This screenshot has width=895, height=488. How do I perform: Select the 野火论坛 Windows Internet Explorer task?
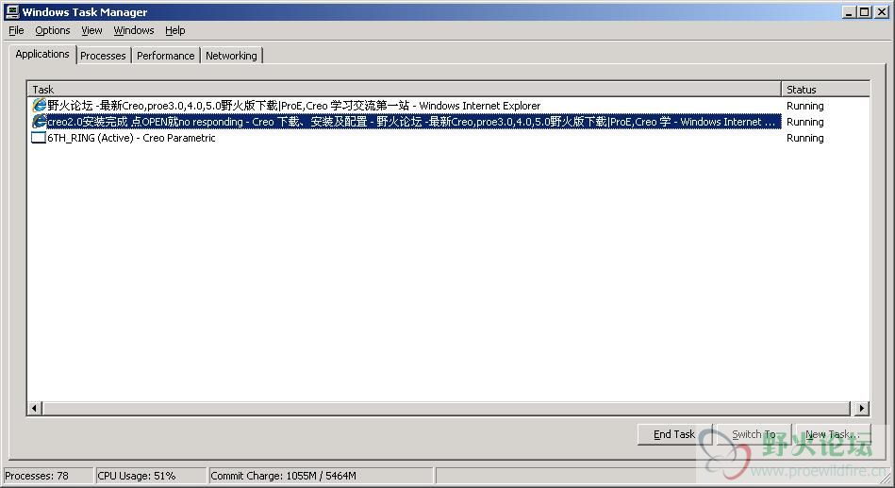(293, 105)
